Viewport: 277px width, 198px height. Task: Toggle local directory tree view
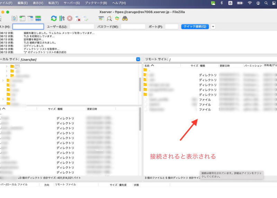coord(23,18)
